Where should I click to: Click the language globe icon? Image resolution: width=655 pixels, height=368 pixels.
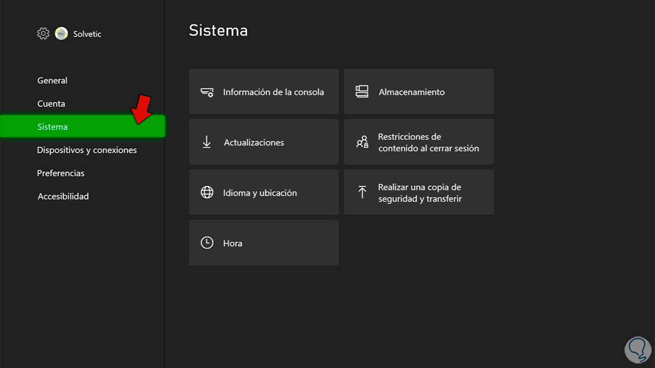207,192
